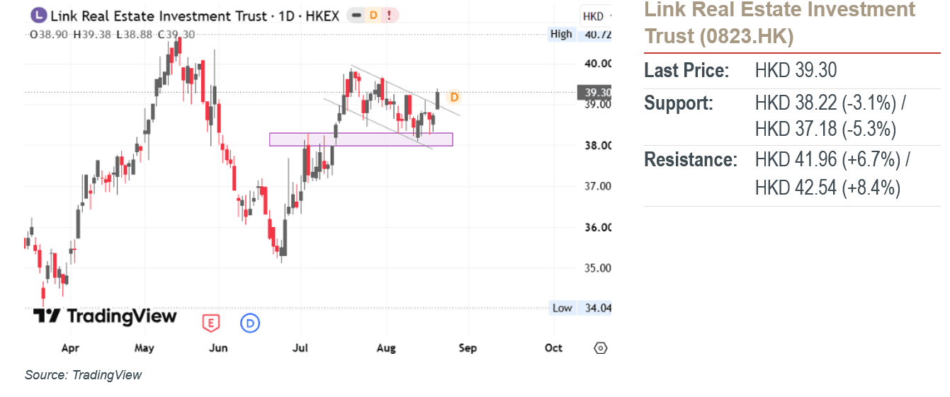Click resistance value HKD 42.54 (+8.4%)
Screen dimensions: 950x397
tap(828, 188)
